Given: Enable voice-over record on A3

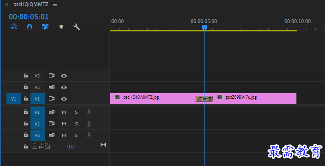Looking at the screenshot, I should 89,136.
